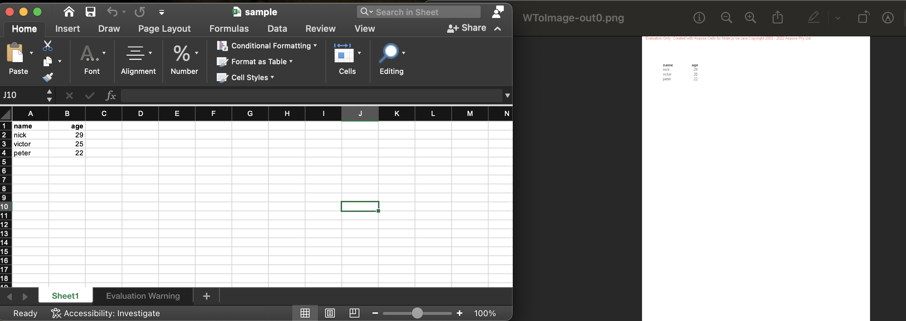Save the sample workbook
Image resolution: width=906 pixels, height=321 pixels.
pyautogui.click(x=90, y=12)
